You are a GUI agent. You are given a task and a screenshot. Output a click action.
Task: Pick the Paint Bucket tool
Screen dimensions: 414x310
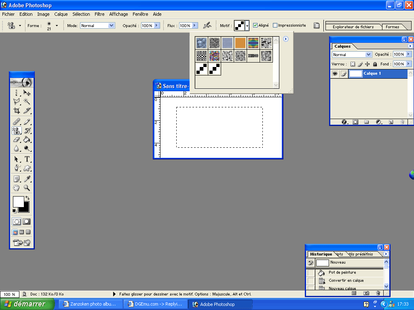(x=27, y=140)
